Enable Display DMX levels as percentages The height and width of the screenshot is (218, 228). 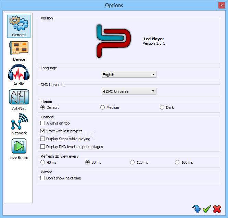42,147
